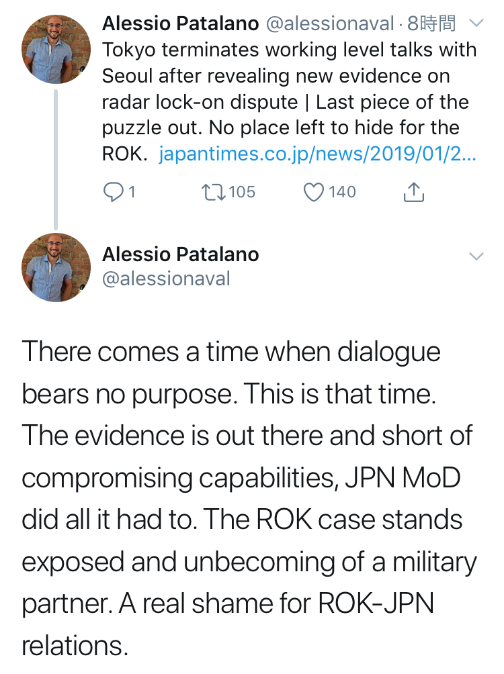
Task: Open the japantimes.co.jp article link
Action: click(x=318, y=154)
